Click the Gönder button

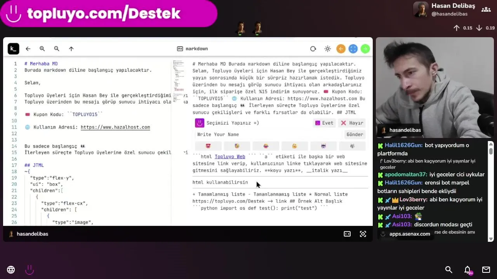(x=355, y=134)
